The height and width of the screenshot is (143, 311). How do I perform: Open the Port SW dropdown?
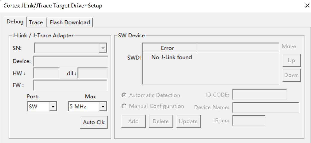click(x=53, y=107)
